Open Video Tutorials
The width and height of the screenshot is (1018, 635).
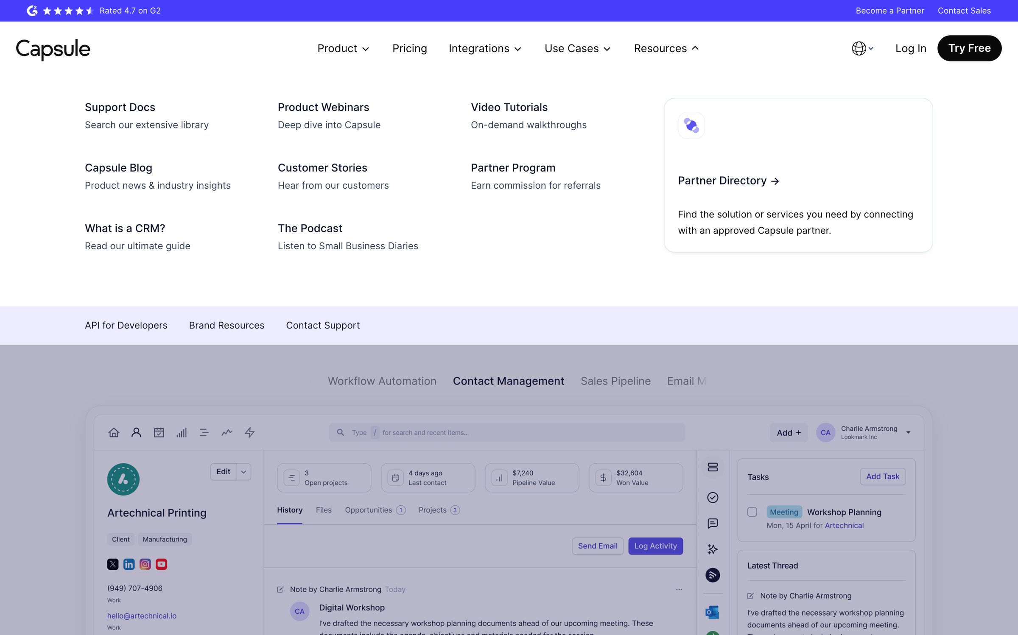[509, 107]
